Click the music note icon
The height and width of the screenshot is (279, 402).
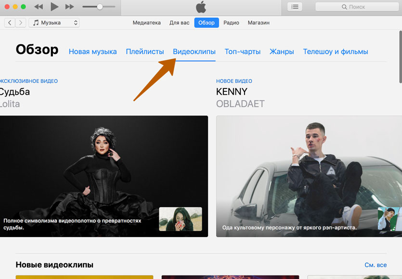36,23
